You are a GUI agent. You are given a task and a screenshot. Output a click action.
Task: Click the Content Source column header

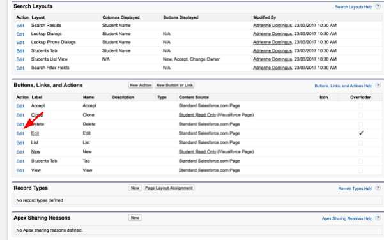pyautogui.click(x=194, y=98)
